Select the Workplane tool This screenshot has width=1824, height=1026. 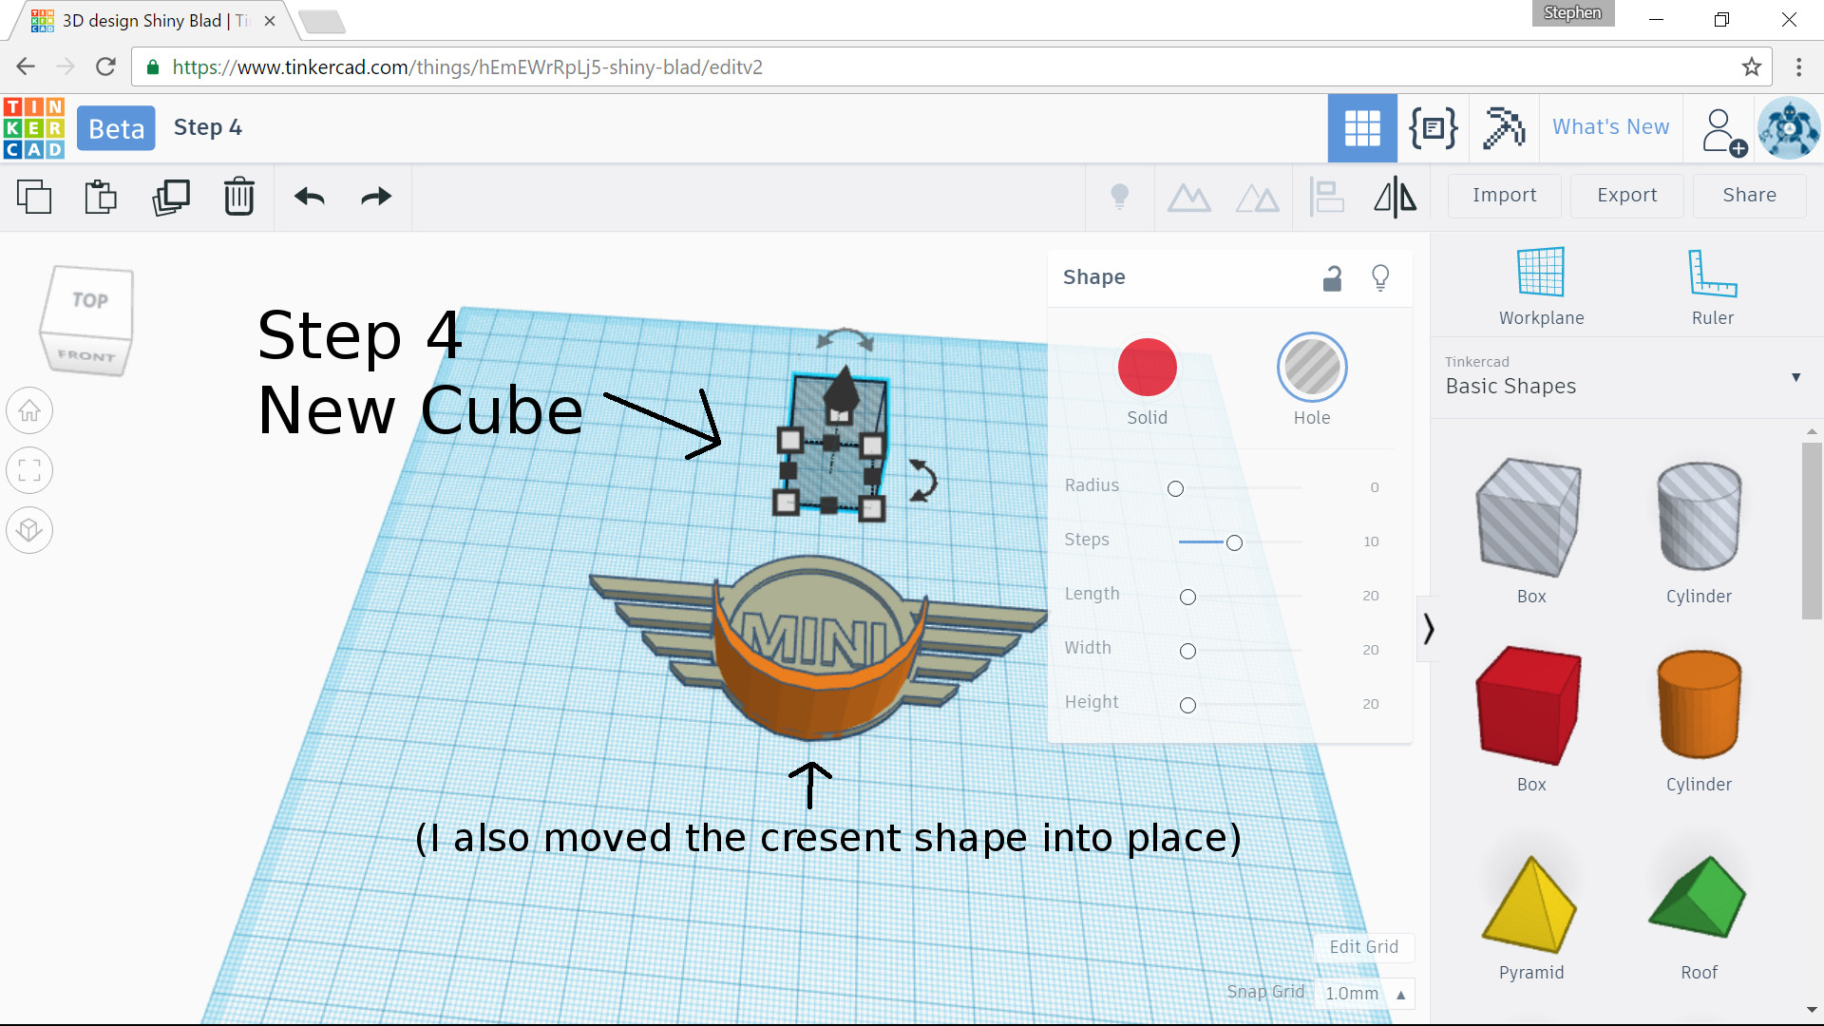pyautogui.click(x=1541, y=287)
